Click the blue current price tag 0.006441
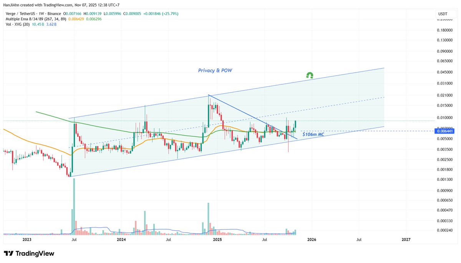 (446, 131)
